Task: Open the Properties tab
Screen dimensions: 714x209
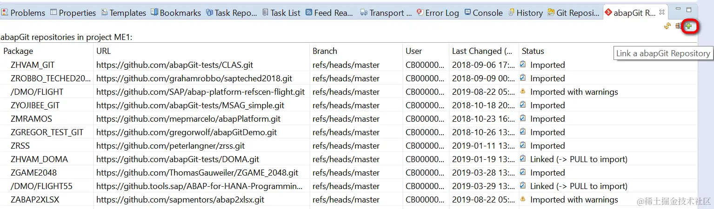Action: click(x=73, y=13)
